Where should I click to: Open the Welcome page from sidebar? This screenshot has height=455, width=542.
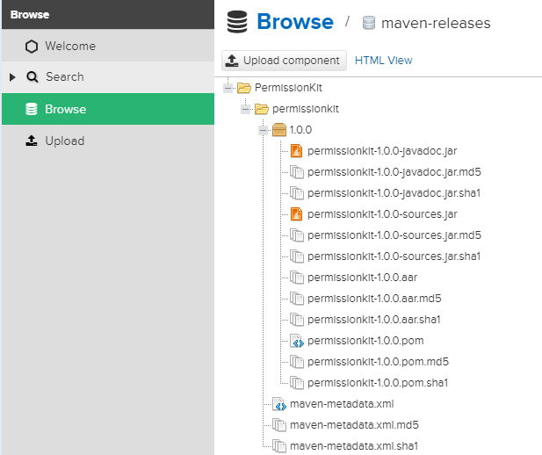[x=70, y=46]
